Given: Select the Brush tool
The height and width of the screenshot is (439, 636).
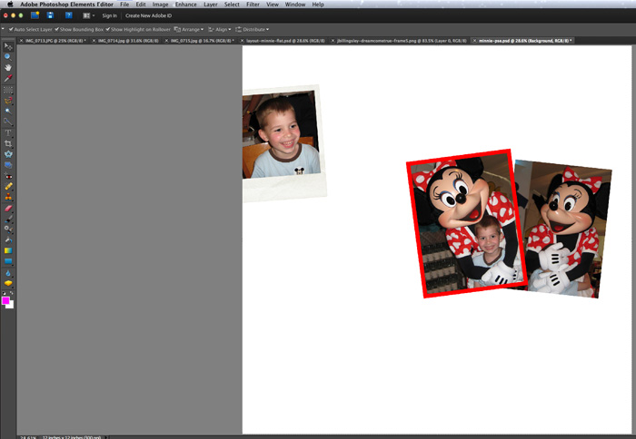Looking at the screenshot, I should 7,219.
